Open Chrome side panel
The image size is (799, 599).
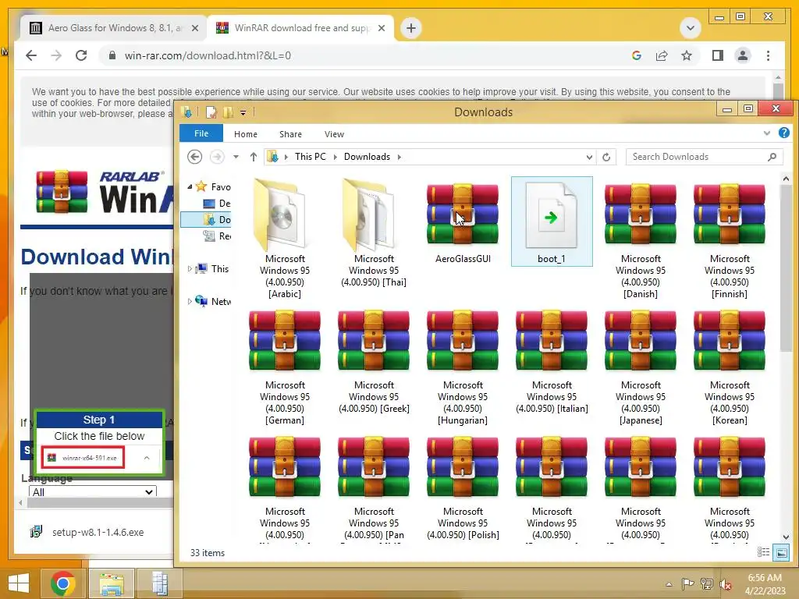(718, 55)
